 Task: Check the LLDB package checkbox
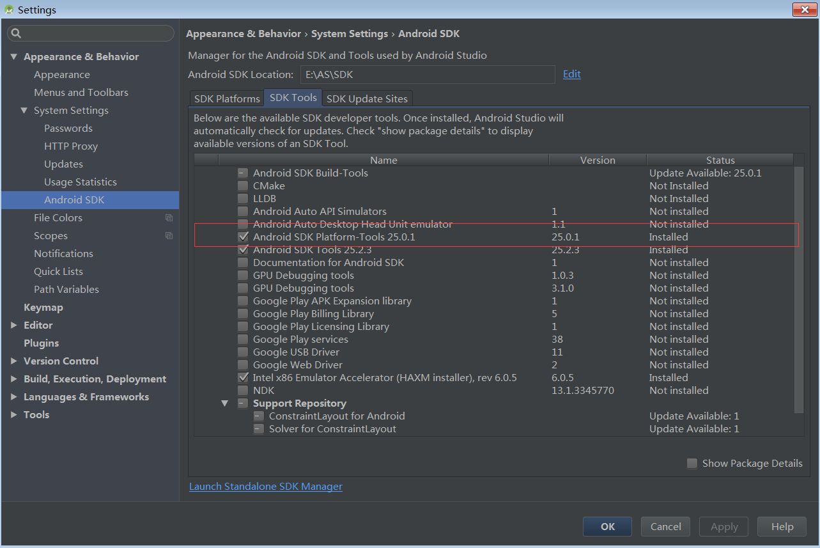[243, 199]
